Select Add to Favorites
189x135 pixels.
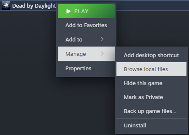(86, 25)
